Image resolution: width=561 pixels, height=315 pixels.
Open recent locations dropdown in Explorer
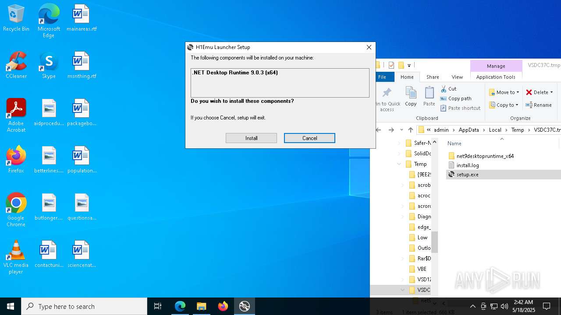coord(401,130)
